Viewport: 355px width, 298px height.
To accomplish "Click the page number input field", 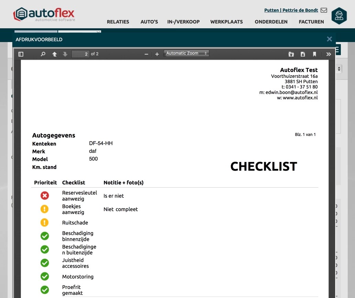I will 80,54.
